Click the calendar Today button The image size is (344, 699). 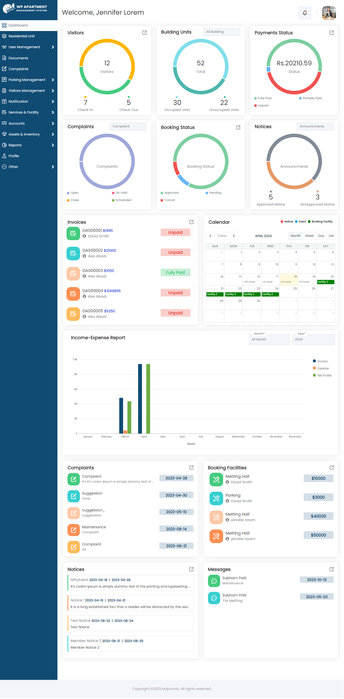(x=222, y=236)
